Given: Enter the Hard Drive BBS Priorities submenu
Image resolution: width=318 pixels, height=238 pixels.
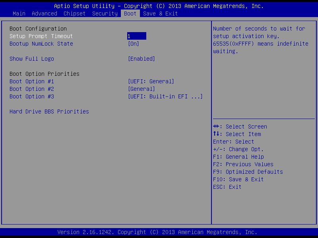Looking at the screenshot, I should coord(49,111).
